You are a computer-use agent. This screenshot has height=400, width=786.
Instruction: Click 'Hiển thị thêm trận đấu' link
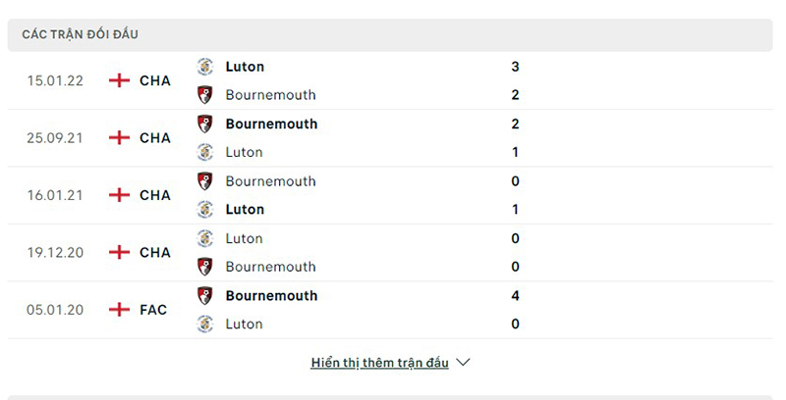tap(379, 363)
